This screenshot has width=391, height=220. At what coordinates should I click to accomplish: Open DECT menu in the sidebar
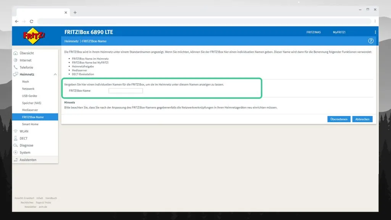pyautogui.click(x=23, y=138)
